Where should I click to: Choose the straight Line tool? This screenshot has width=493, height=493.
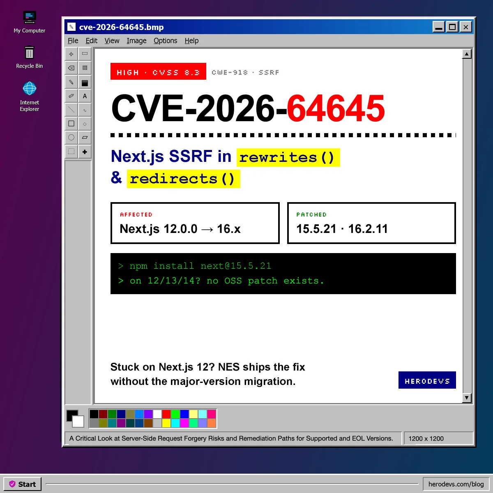tap(71, 110)
